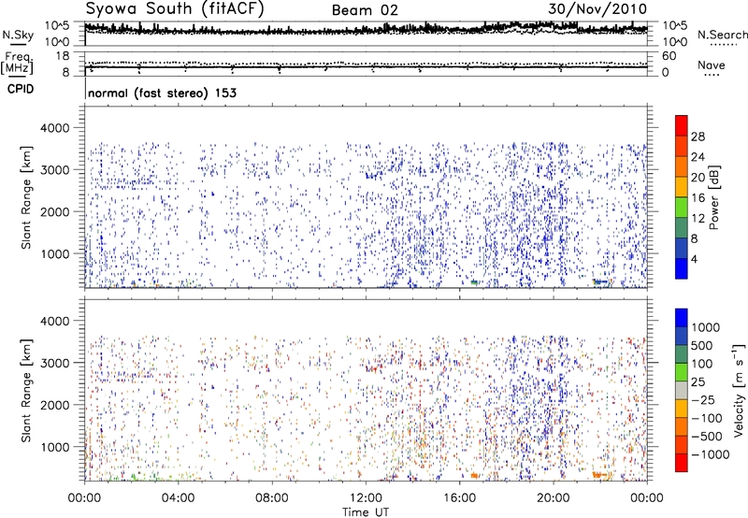Select the '-1000' label on the velocity colorbar
The height and width of the screenshot is (518, 748).
(710, 454)
